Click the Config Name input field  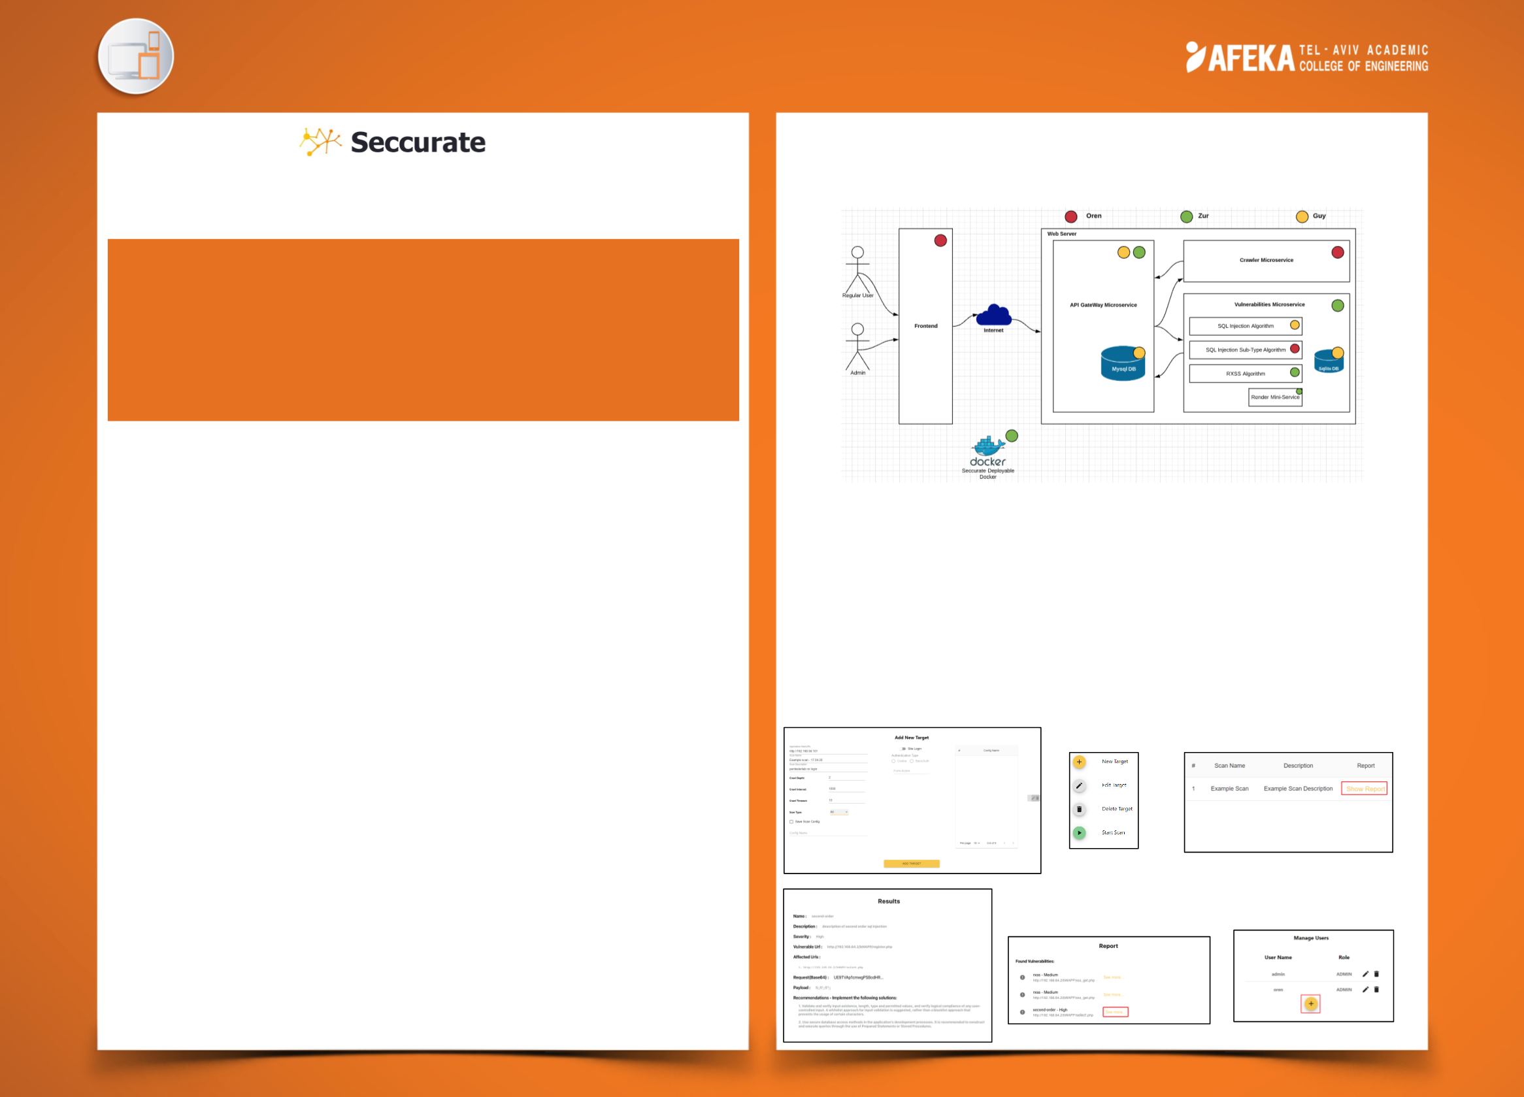click(829, 833)
